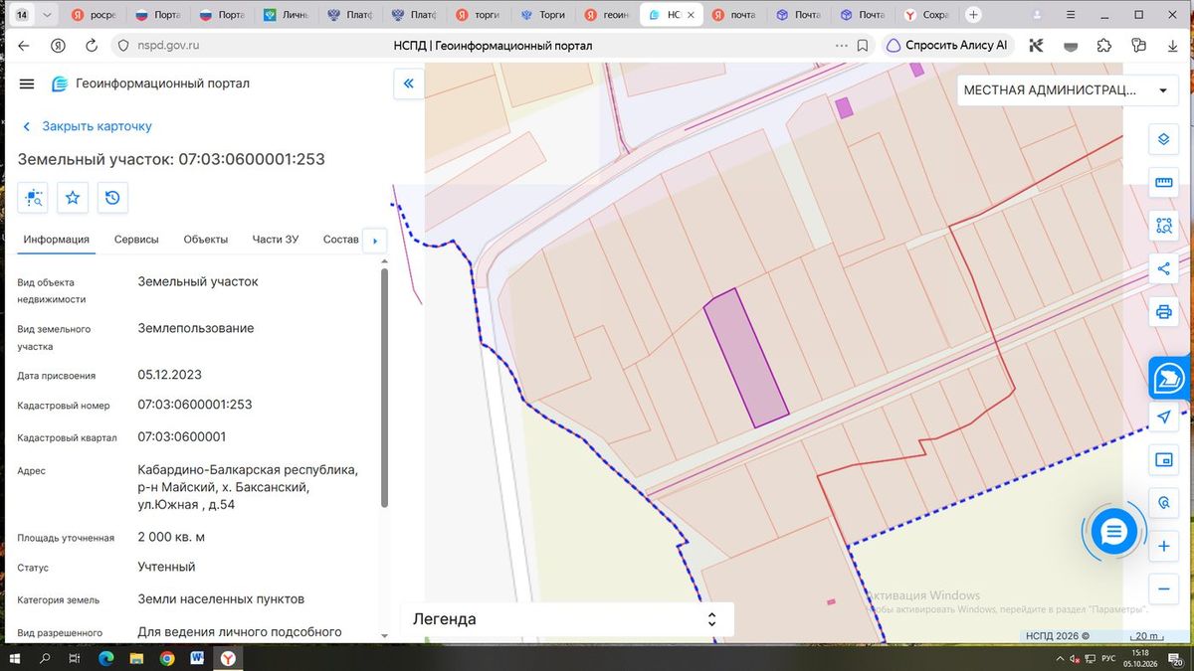View the parcel history
Viewport: 1194px width, 671px height.
(x=112, y=198)
